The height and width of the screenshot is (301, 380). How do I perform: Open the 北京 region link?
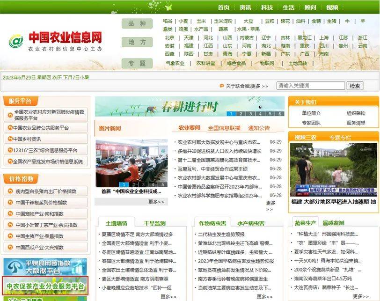169,38
